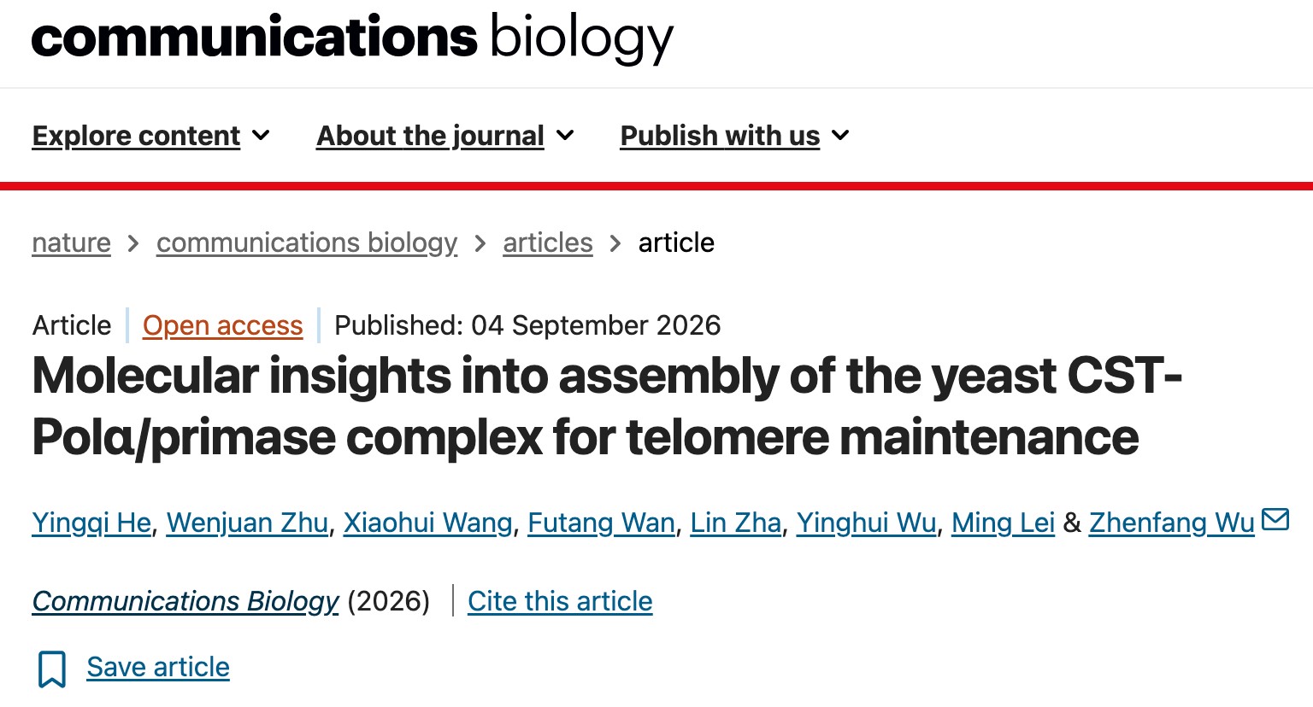Open the About the journal menu

coord(430,136)
